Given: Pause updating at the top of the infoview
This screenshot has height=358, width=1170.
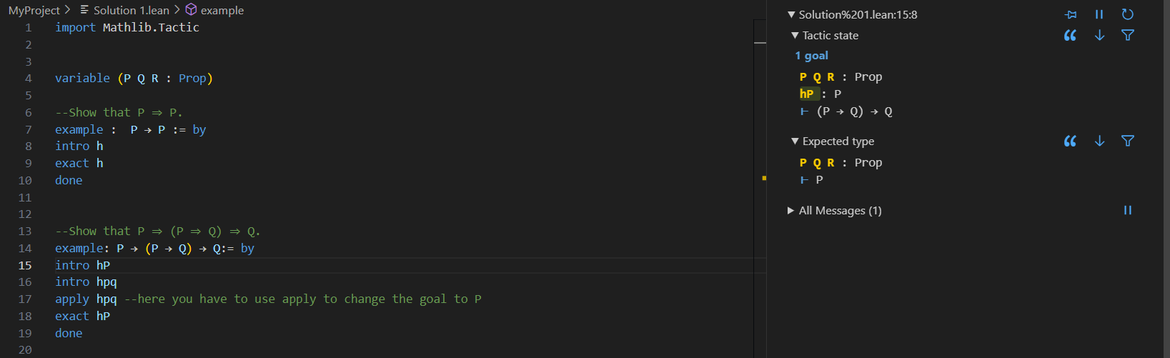Looking at the screenshot, I should pos(1099,14).
